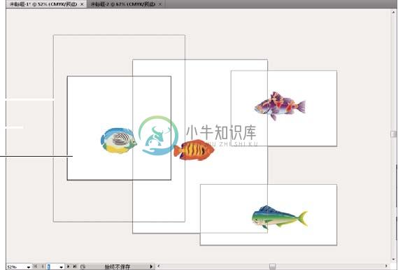This screenshot has height=270, width=398.
Task: Open the 52% zoom level dropdown
Action: click(29, 267)
